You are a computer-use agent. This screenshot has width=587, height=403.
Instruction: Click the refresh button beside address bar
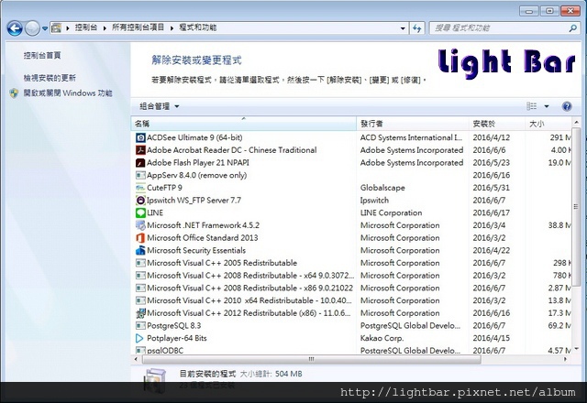[417, 28]
